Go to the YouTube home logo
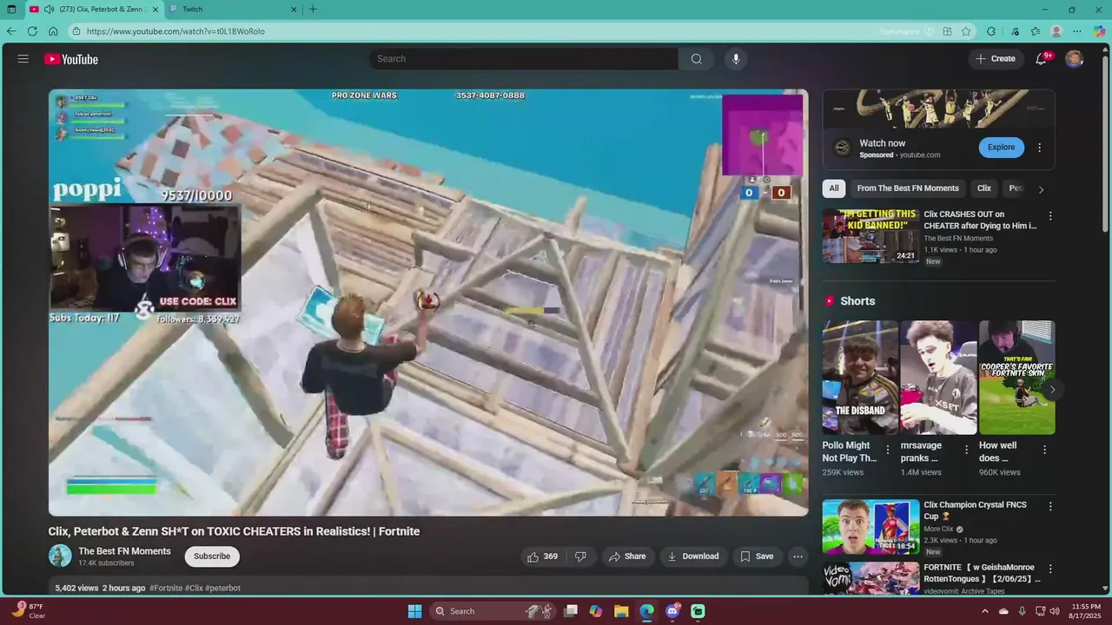This screenshot has height=625, width=1112. (x=71, y=59)
